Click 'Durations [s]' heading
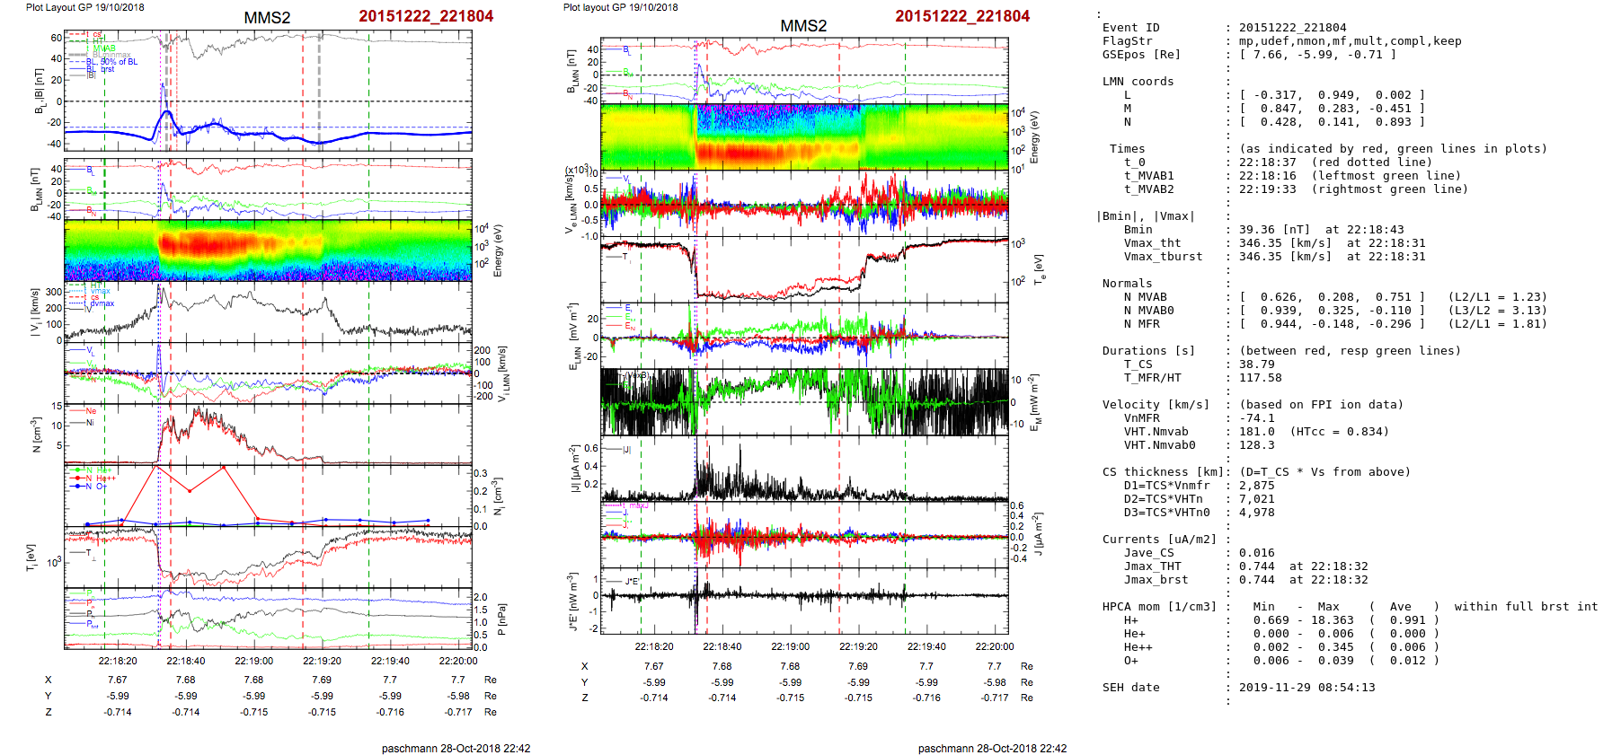 pos(1149,351)
